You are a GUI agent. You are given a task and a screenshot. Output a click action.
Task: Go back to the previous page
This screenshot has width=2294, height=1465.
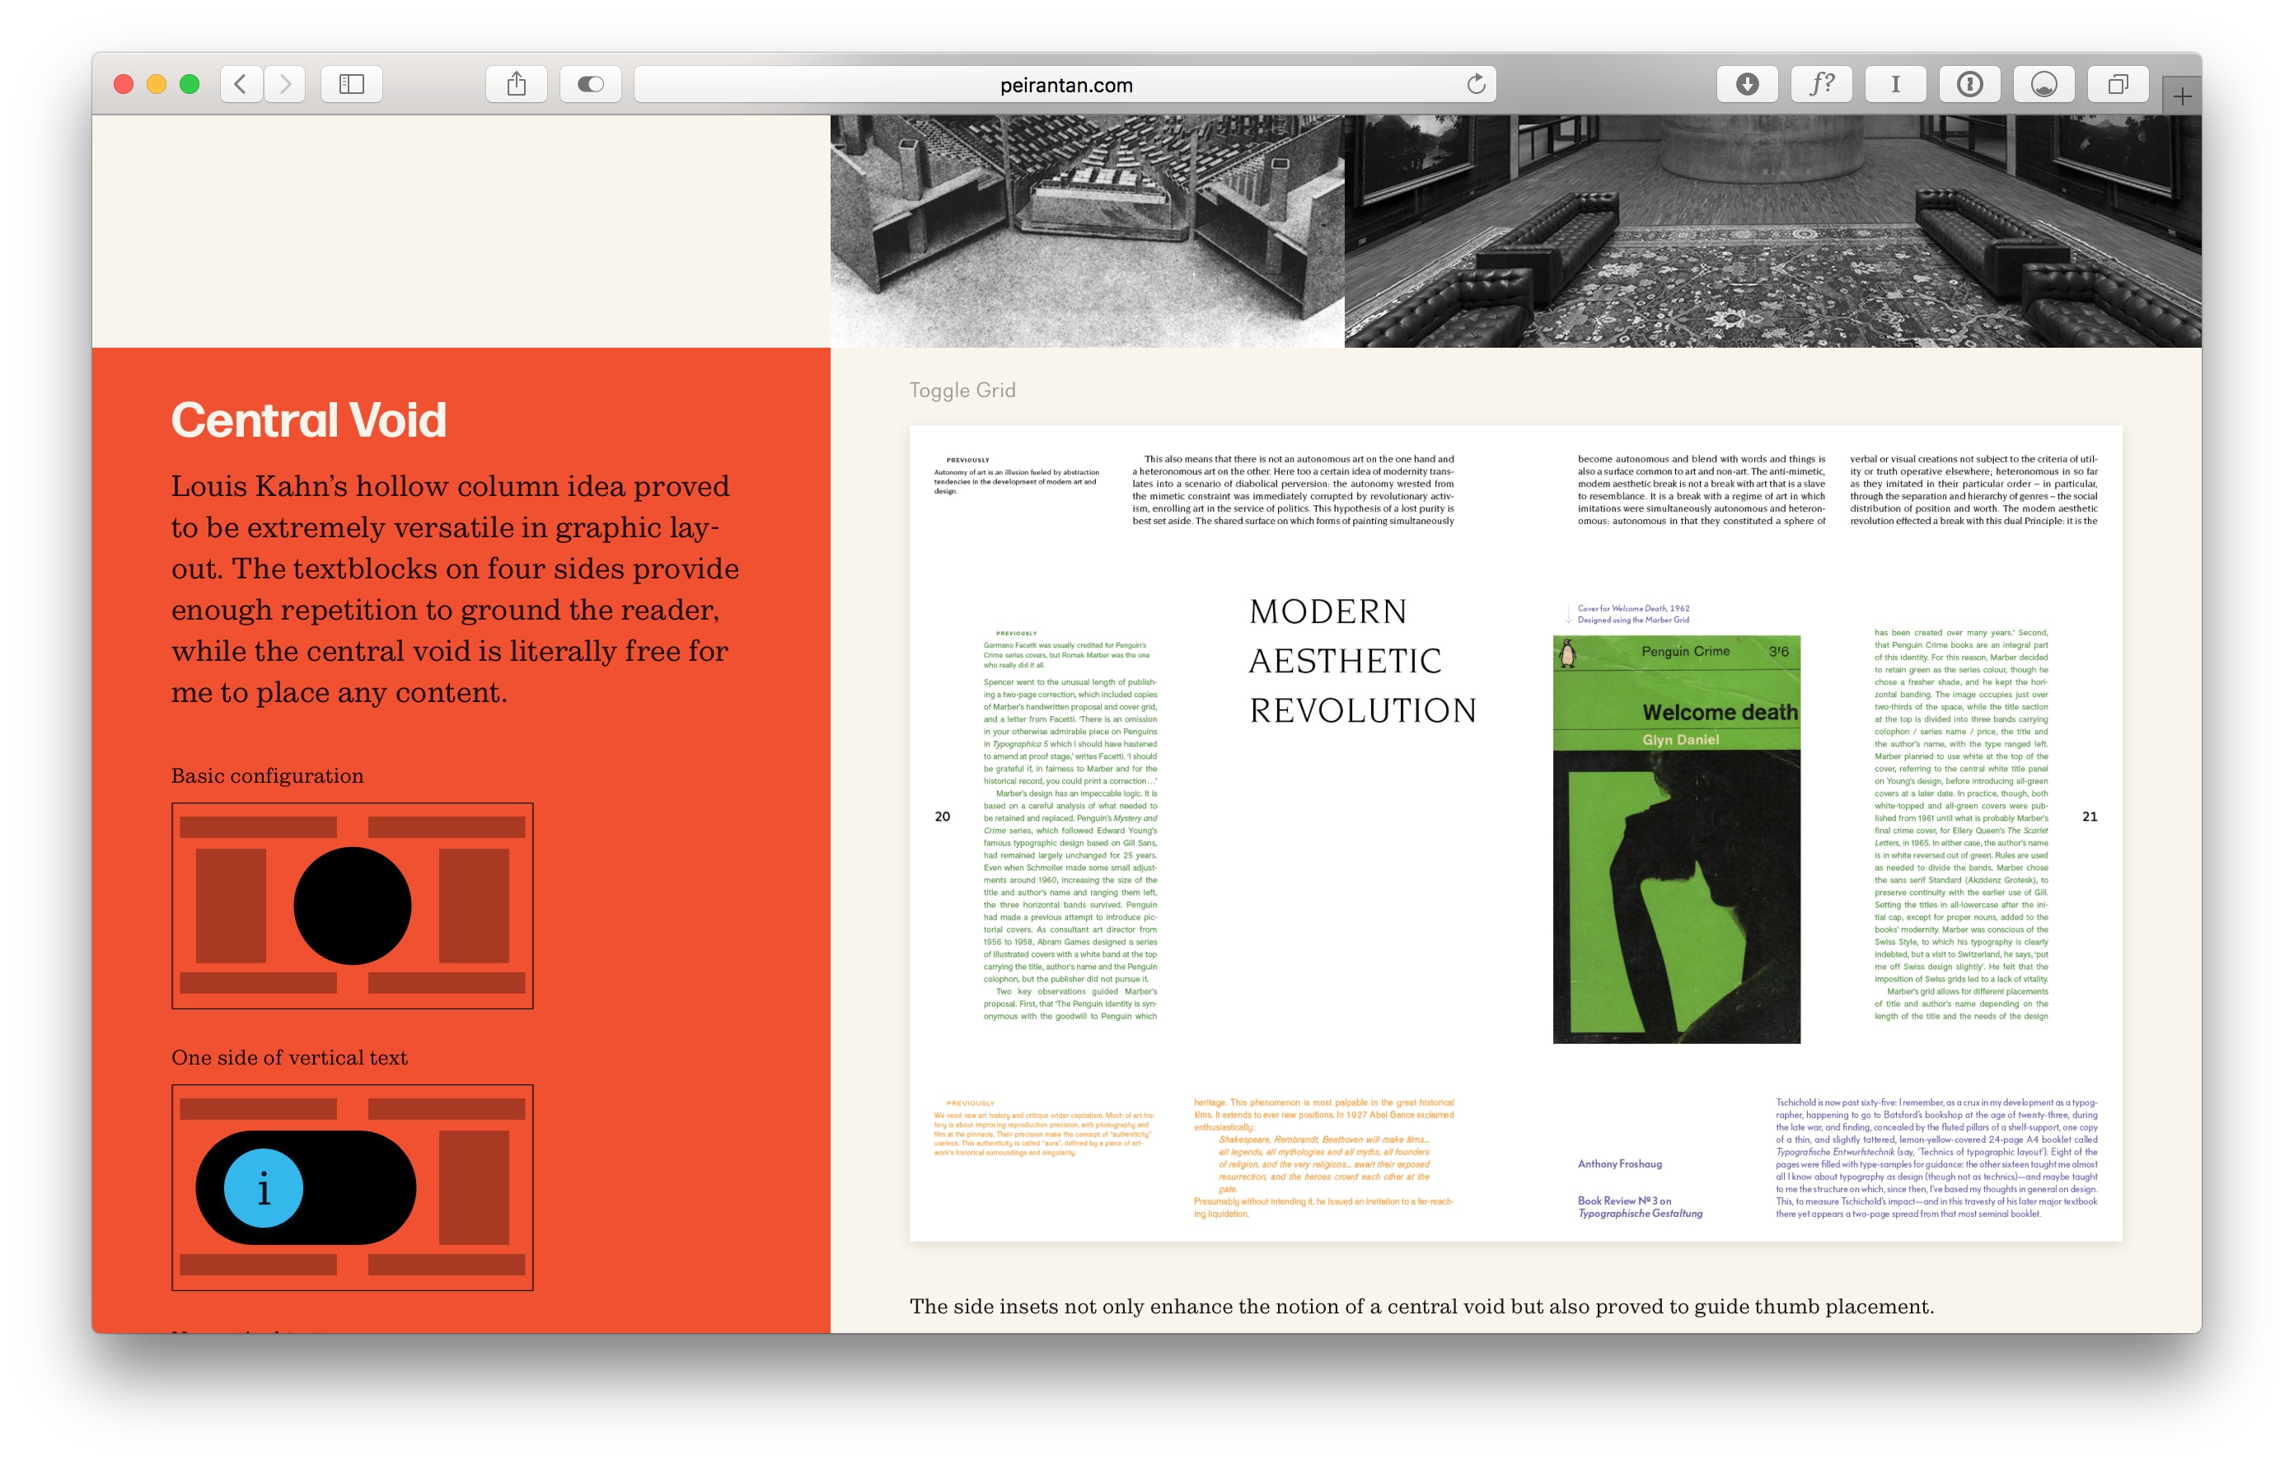(x=241, y=84)
